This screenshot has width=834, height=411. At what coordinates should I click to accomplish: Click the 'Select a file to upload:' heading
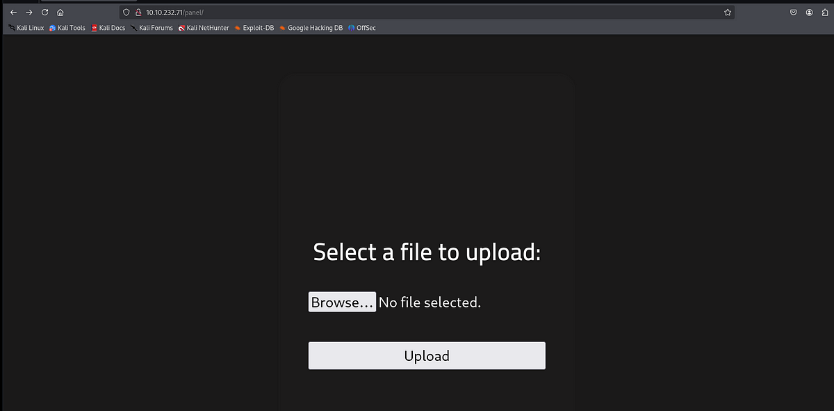pos(427,252)
